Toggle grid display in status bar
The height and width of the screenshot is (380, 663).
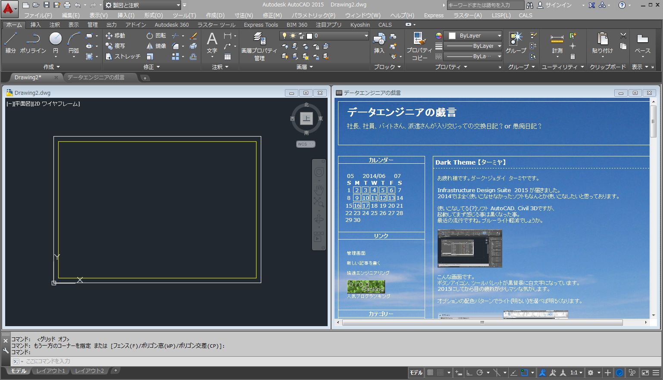pos(430,373)
